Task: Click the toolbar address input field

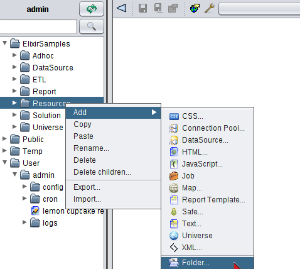Action: click(x=259, y=9)
